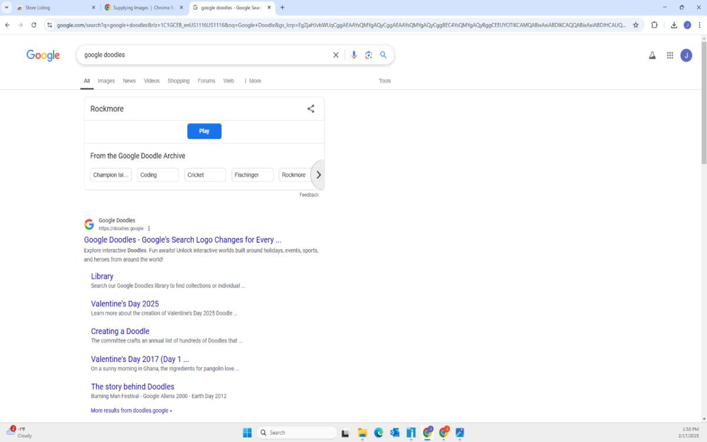707x442 pixels.
Task: Open the Google Account avatar on the page
Action: click(686, 55)
